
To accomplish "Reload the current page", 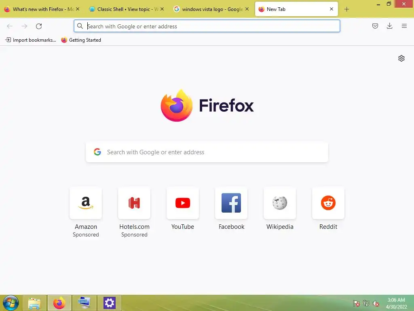I will (39, 26).
